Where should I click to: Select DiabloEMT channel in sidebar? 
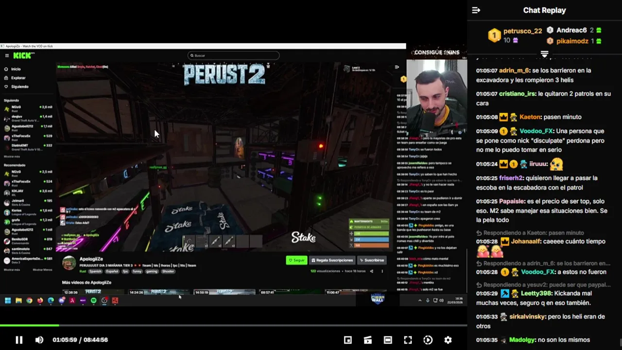click(28, 147)
